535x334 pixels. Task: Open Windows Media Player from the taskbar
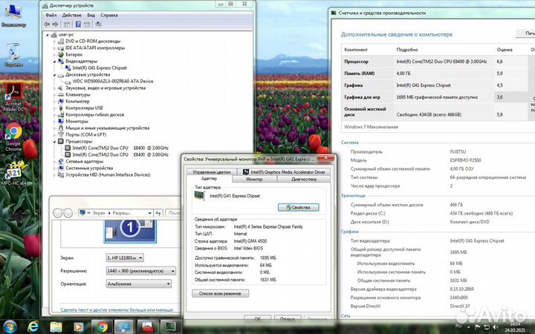[79, 327]
